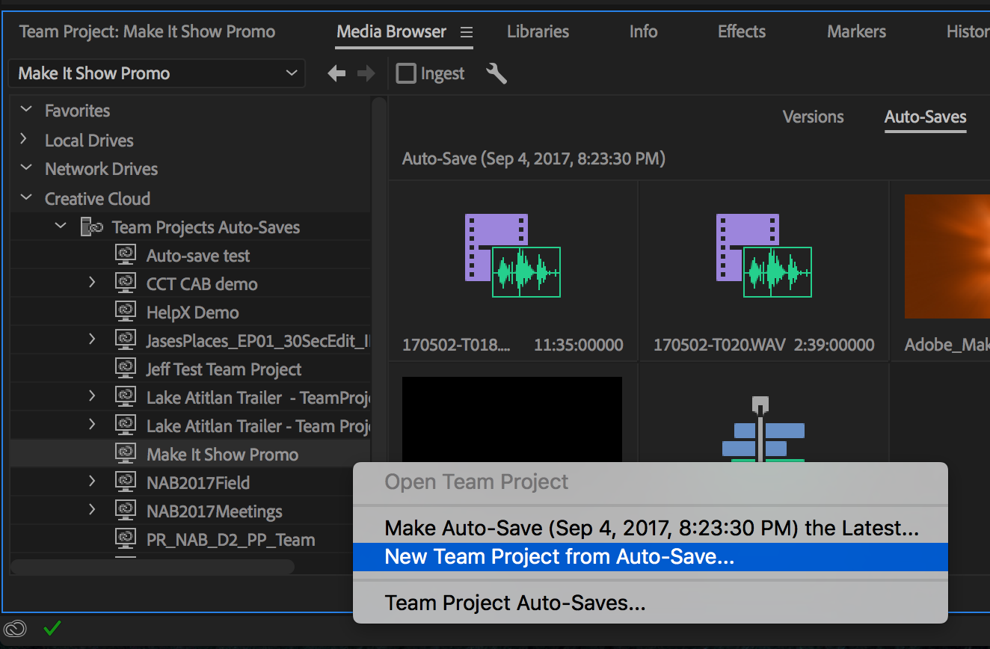This screenshot has width=990, height=649.
Task: Select Team Project Auto-Saves menu item
Action: tap(515, 603)
